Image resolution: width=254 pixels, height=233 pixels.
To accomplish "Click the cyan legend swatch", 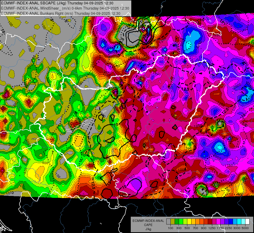I will tap(239, 221).
